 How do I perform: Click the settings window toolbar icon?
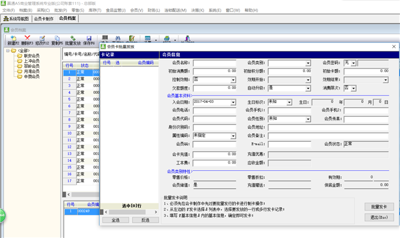tap(148, 38)
